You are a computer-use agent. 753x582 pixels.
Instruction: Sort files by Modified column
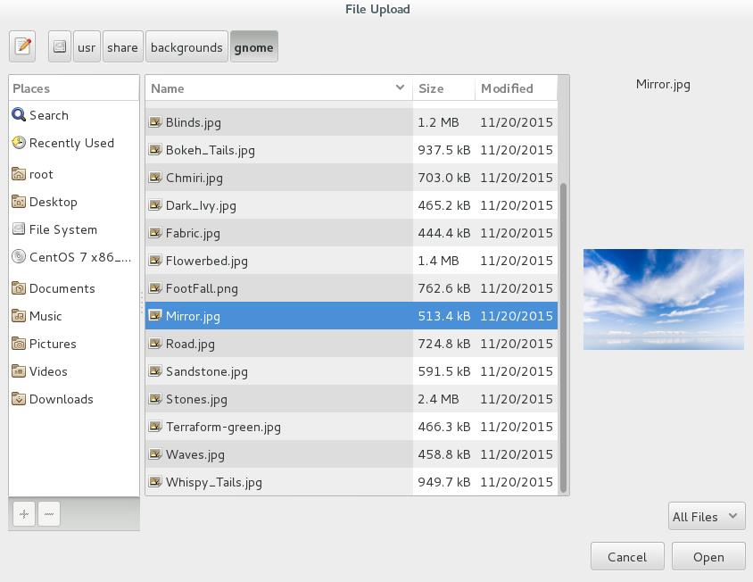pyautogui.click(x=517, y=88)
